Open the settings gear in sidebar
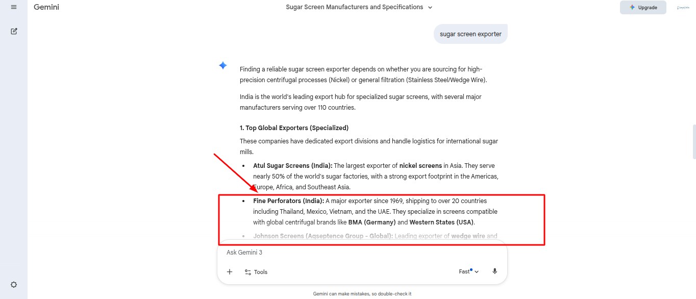Screen dimensions: 696x299 pyautogui.click(x=14, y=285)
